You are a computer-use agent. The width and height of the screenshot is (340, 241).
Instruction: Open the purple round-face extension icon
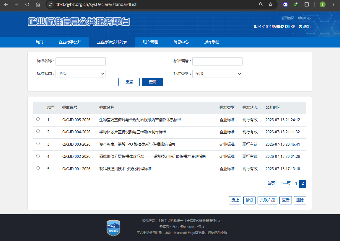tap(285, 4)
